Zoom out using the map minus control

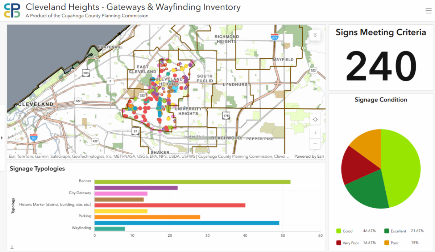pyautogui.click(x=315, y=144)
